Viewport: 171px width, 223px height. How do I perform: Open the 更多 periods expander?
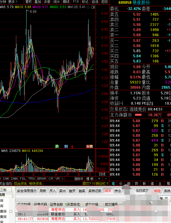click(13, 2)
